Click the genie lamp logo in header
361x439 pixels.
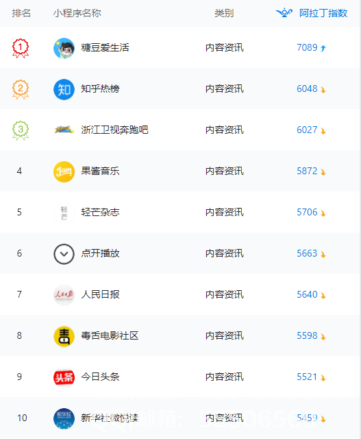click(x=284, y=12)
